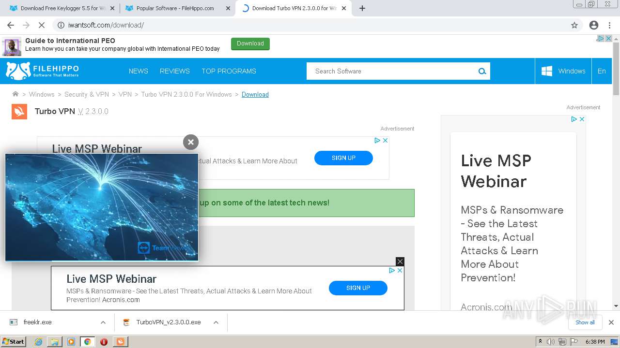The height and width of the screenshot is (348, 620).
Task: Close the floating video popup
Action: point(191,142)
